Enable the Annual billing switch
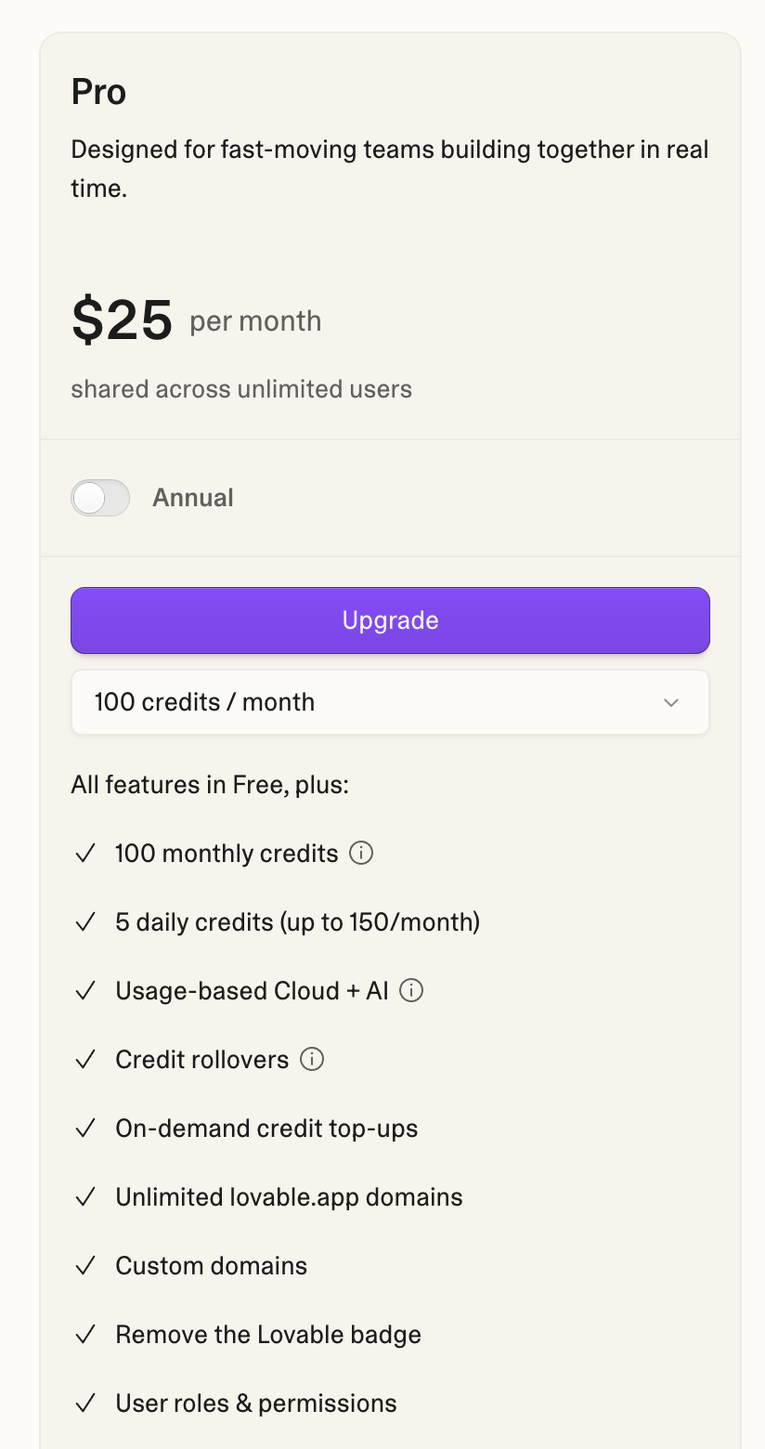The height and width of the screenshot is (1449, 765). (x=100, y=498)
